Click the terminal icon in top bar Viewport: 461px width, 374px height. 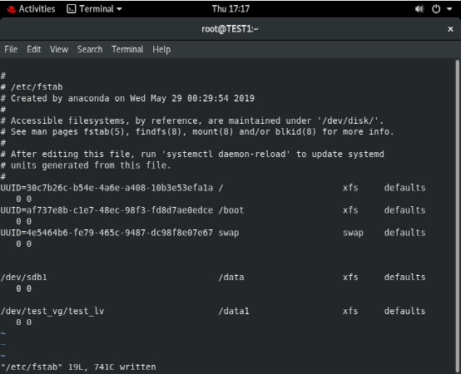(x=72, y=9)
